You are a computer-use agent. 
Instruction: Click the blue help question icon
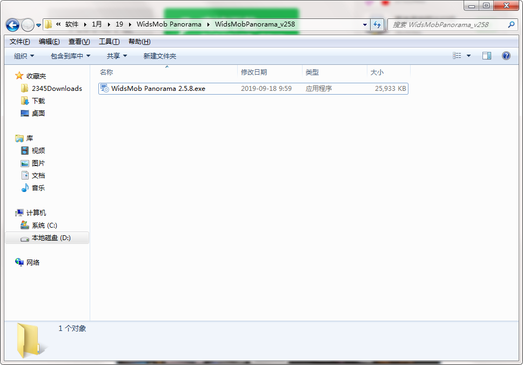tap(506, 56)
